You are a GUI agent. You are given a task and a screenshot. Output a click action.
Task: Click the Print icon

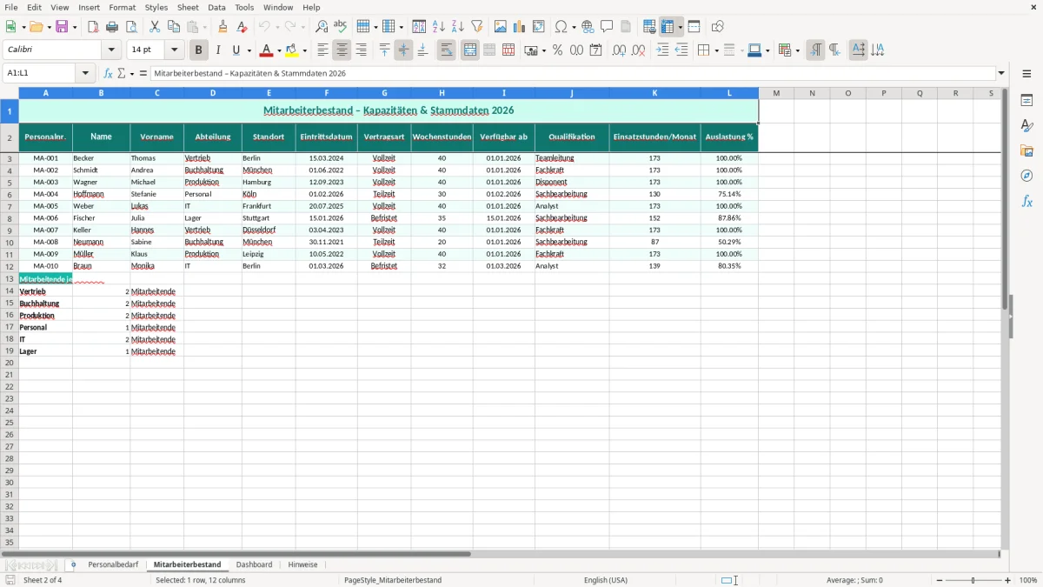112,27
